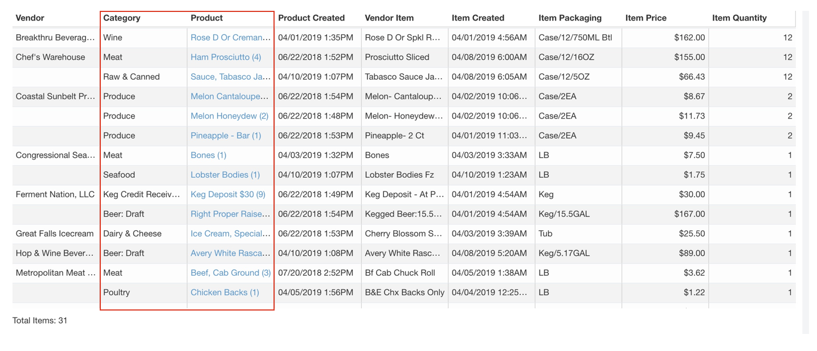Sort by the Vendor column header
817x351 pixels.
30,18
